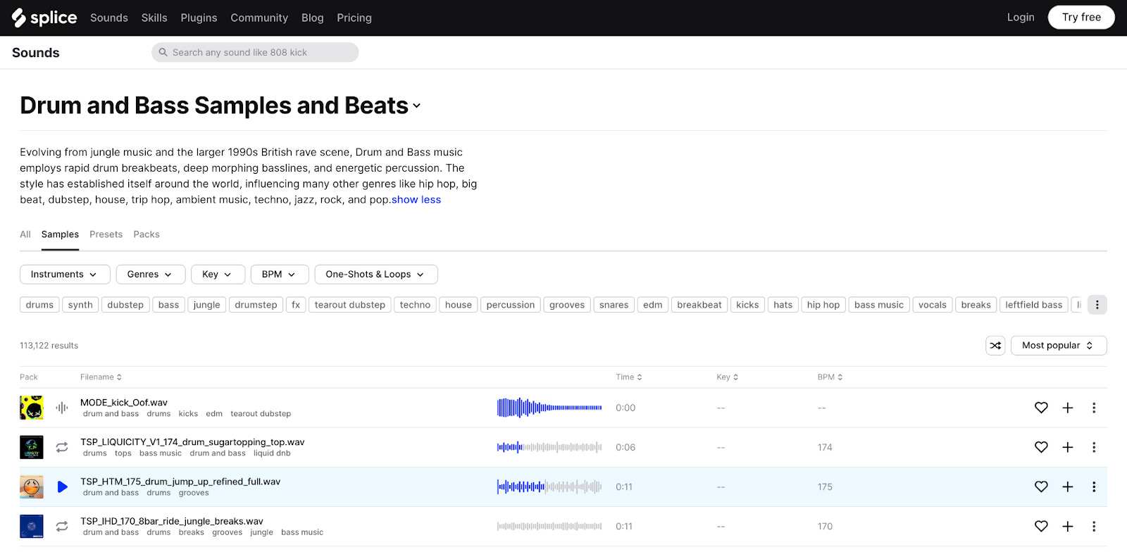Seek within the MODE_kick_Oof.wav waveform
The height and width of the screenshot is (552, 1127).
549,408
